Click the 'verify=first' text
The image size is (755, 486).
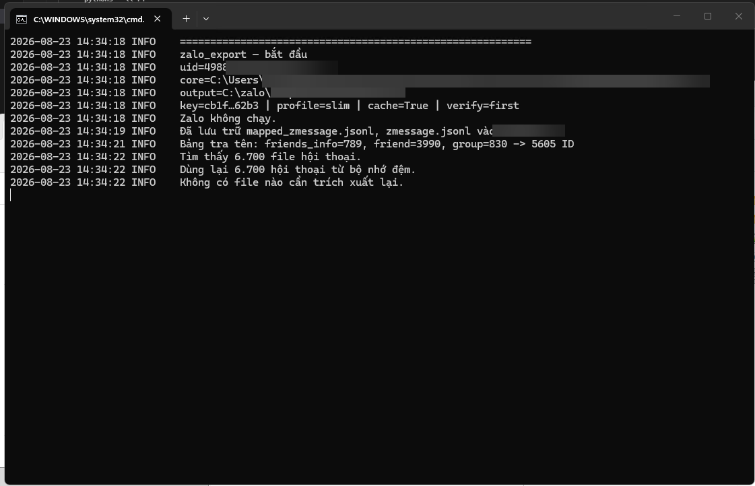(482, 106)
